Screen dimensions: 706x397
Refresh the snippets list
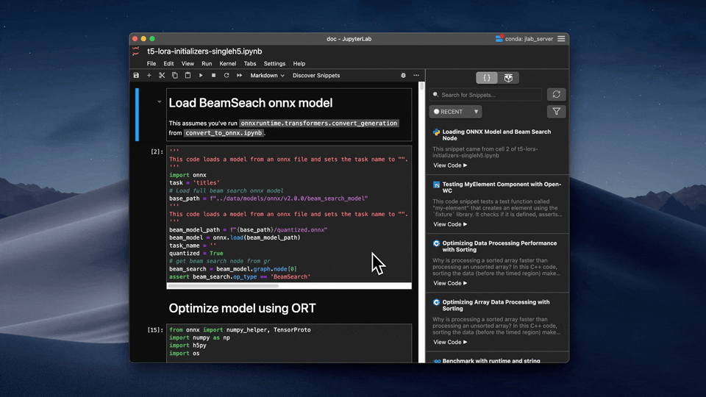click(x=557, y=94)
